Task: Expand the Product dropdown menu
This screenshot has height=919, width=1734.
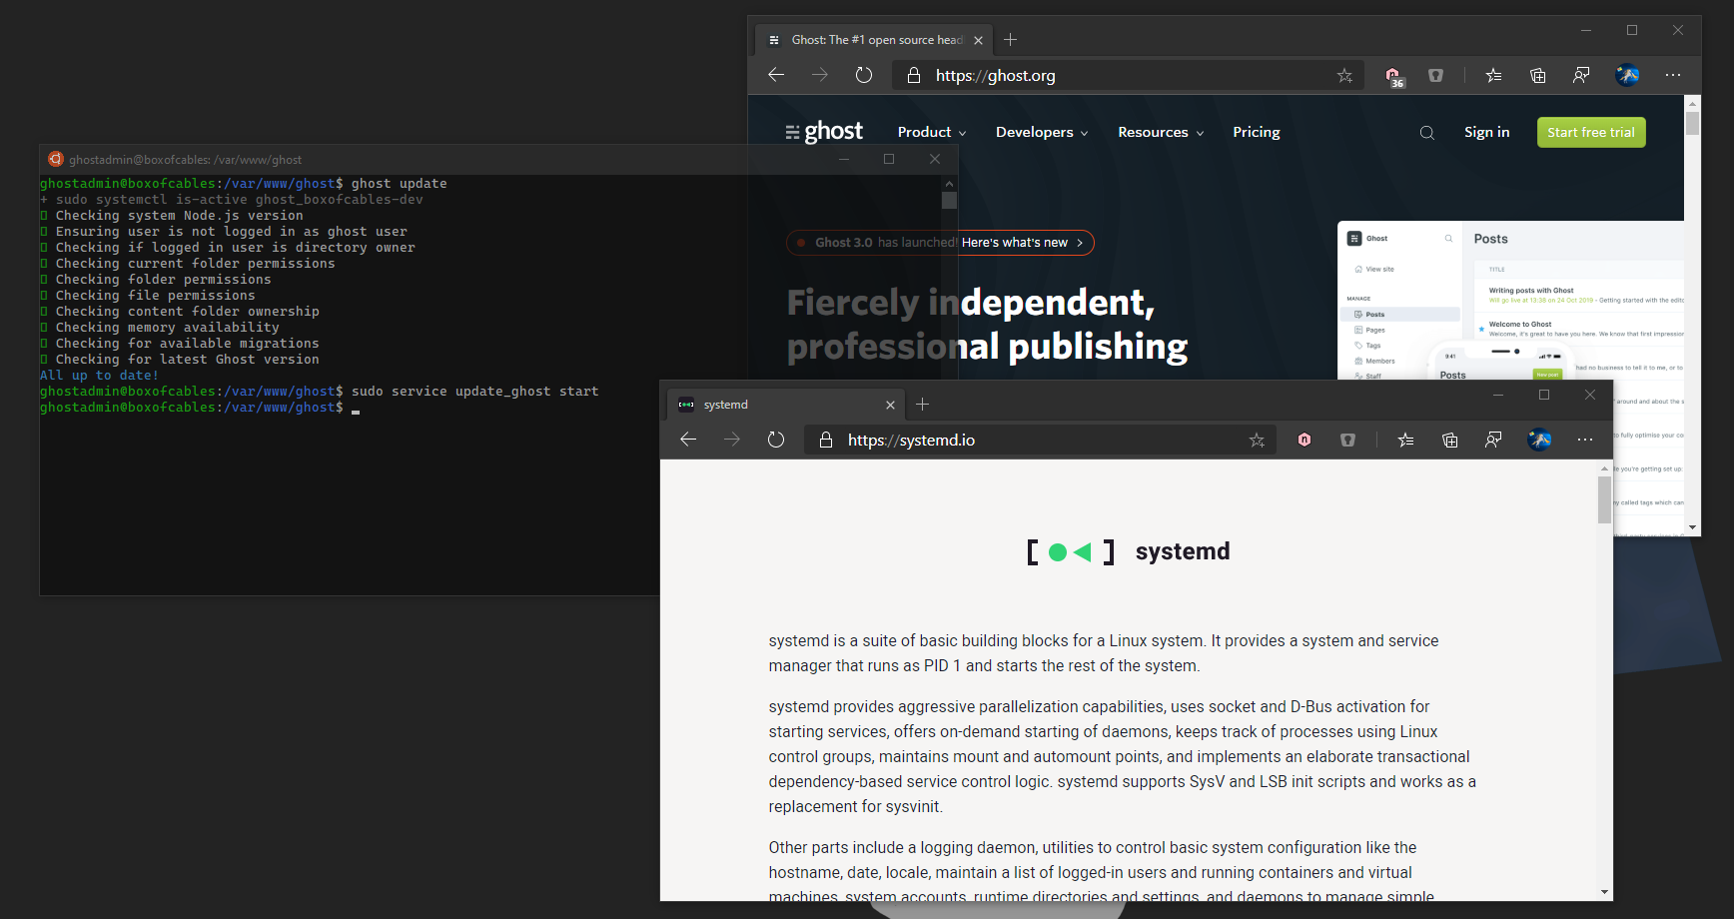Action: click(931, 132)
